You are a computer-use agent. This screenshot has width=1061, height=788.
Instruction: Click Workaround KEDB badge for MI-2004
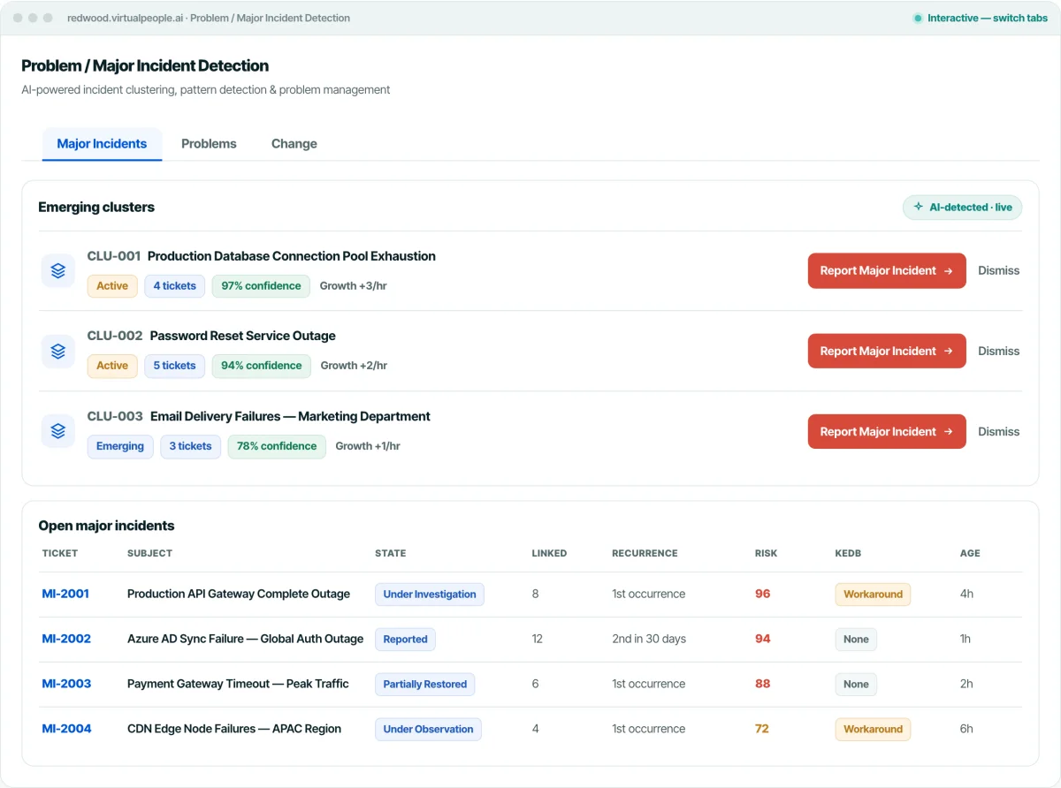(x=873, y=729)
